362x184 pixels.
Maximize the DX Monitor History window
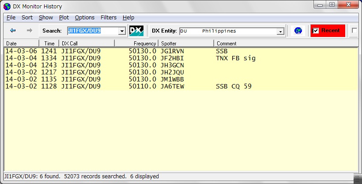332,5
